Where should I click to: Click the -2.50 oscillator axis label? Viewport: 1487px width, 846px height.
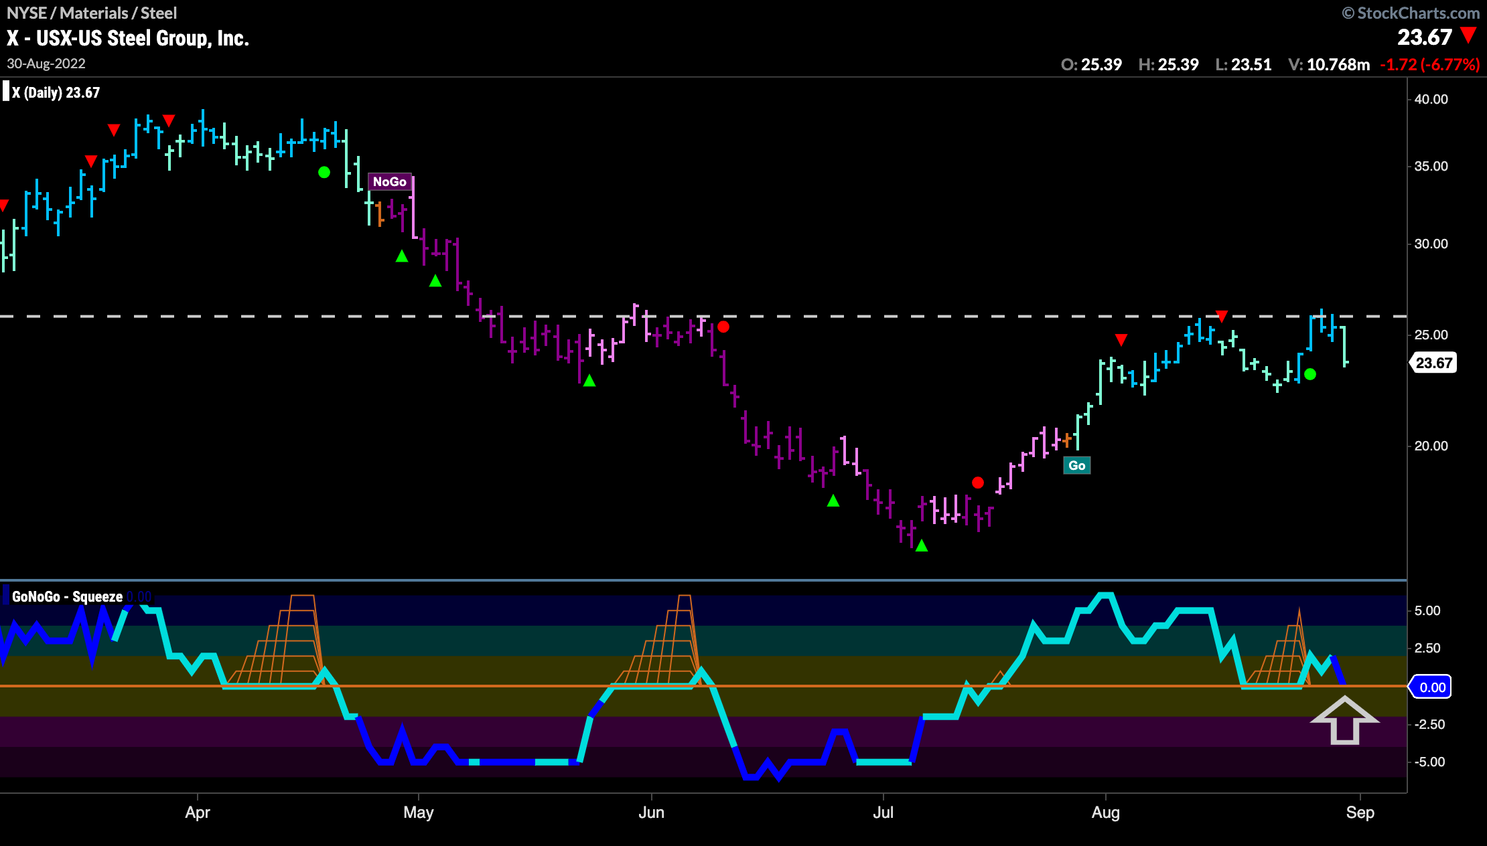(x=1429, y=724)
